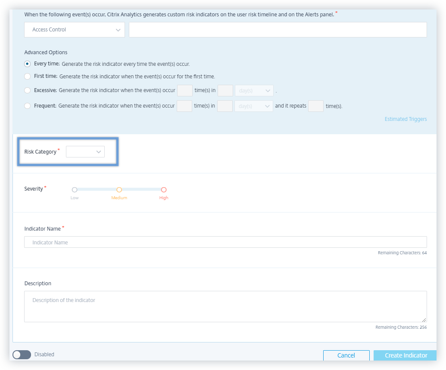This screenshot has width=446, height=370.
Task: Click the Description text area
Action: point(225,306)
